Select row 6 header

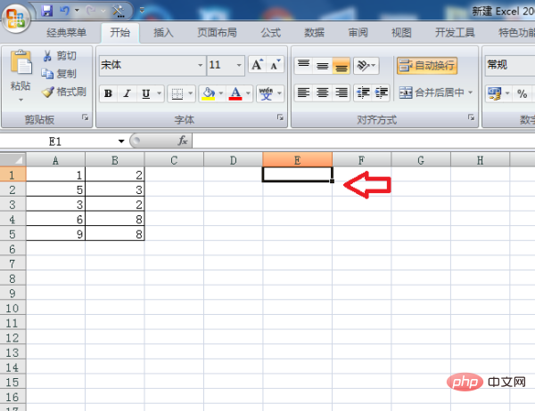[12, 249]
